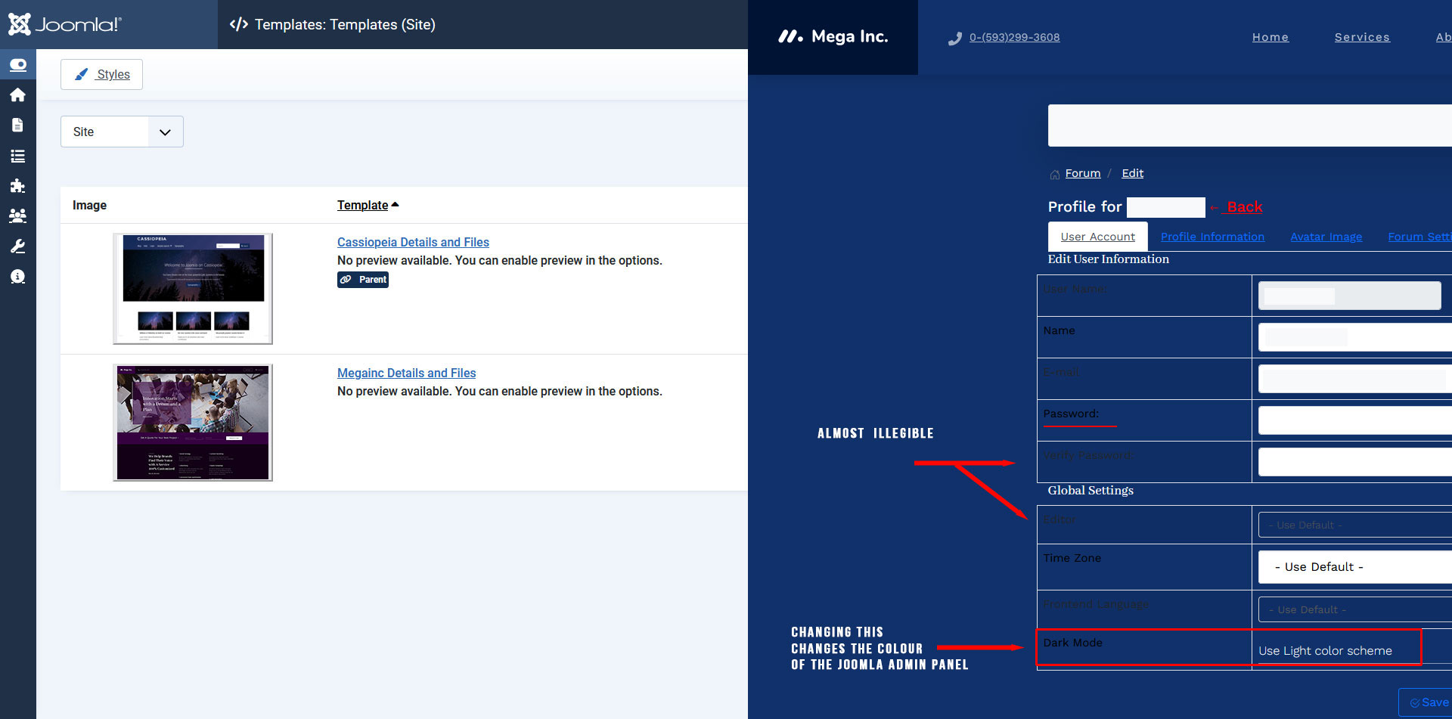
Task: Open the Components puzzle icon in sidebar
Action: [17, 186]
